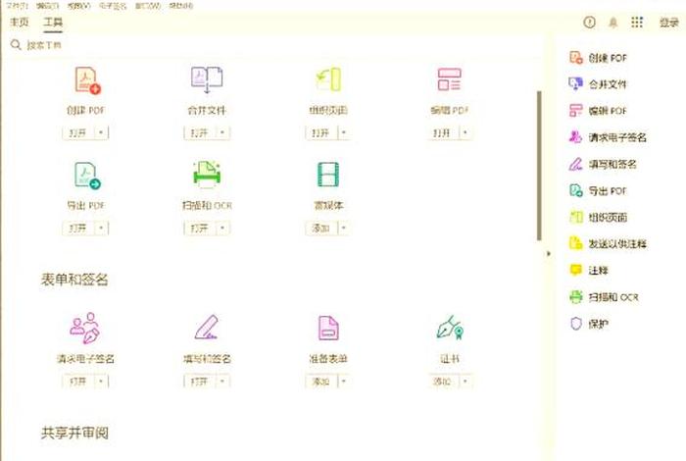
Task: Click 打开 button under 请求电子签名 tool
Action: [x=78, y=382]
